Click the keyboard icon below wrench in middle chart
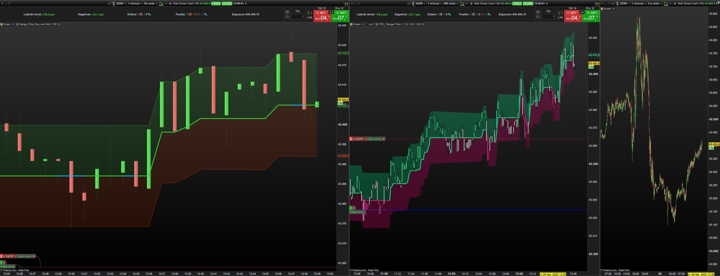 538,17
